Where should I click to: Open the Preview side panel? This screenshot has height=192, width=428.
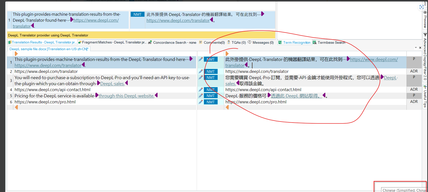tap(425, 19)
